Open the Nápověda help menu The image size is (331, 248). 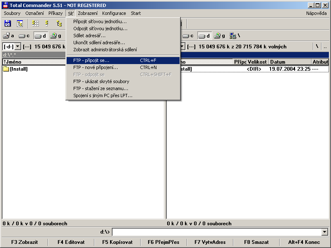point(316,13)
